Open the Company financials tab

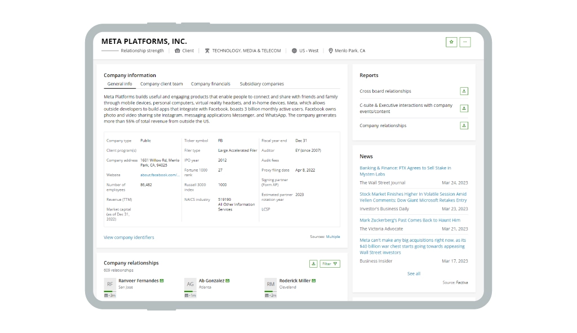click(x=210, y=84)
